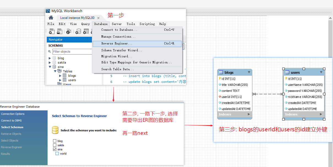Click the blog schema database icon
Screen dimensions: 333x167
click(x=54, y=58)
